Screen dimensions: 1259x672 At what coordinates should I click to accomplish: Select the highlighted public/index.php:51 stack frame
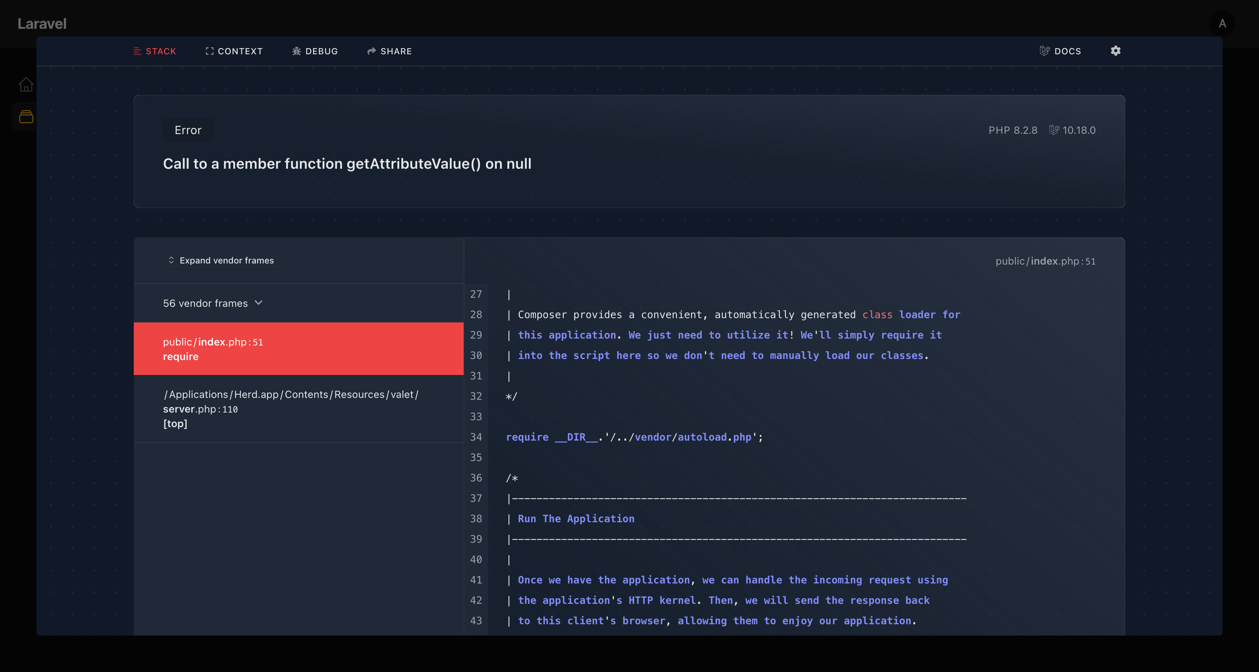click(298, 348)
